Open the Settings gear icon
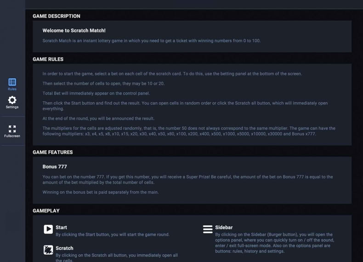Image resolution: width=363 pixels, height=262 pixels. pos(12,100)
